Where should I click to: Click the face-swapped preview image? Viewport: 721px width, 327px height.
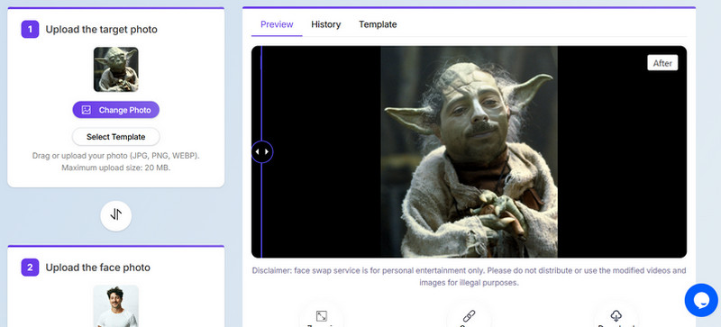tap(469, 151)
